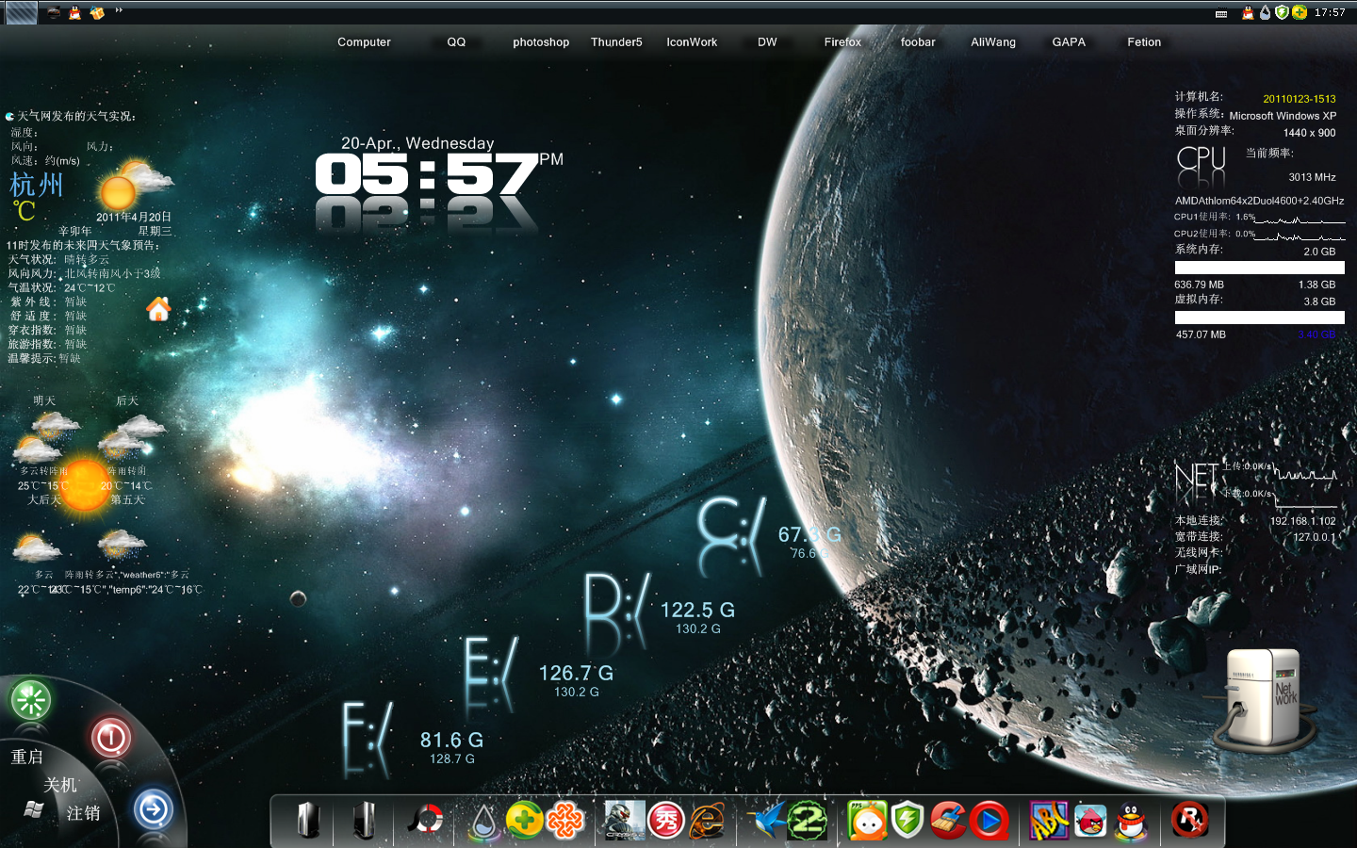Screen dimensions: 1357x848
Task: Launch GAPA from the top launcher
Action: click(1069, 42)
